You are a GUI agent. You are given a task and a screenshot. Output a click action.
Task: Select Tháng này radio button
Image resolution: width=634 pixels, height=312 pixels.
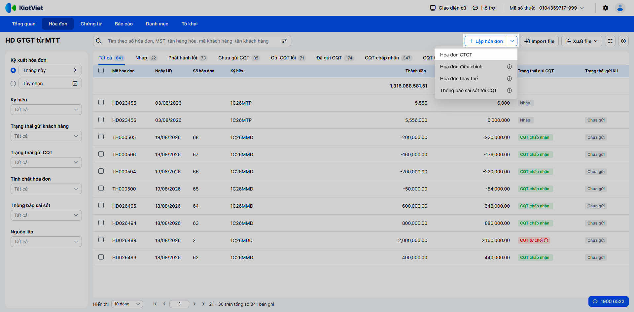[13, 70]
